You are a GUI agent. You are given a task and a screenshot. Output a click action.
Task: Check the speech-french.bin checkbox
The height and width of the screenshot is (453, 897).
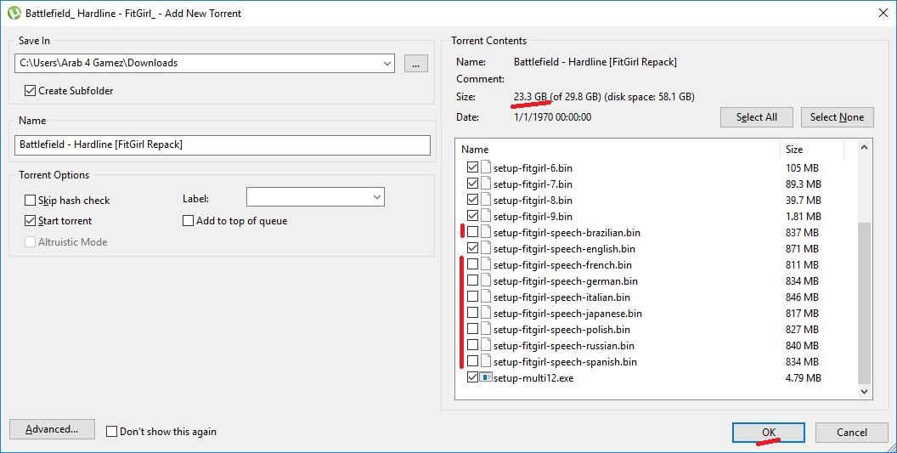472,264
